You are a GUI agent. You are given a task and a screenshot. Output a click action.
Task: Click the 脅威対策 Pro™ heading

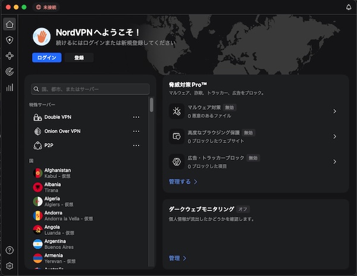188,85
